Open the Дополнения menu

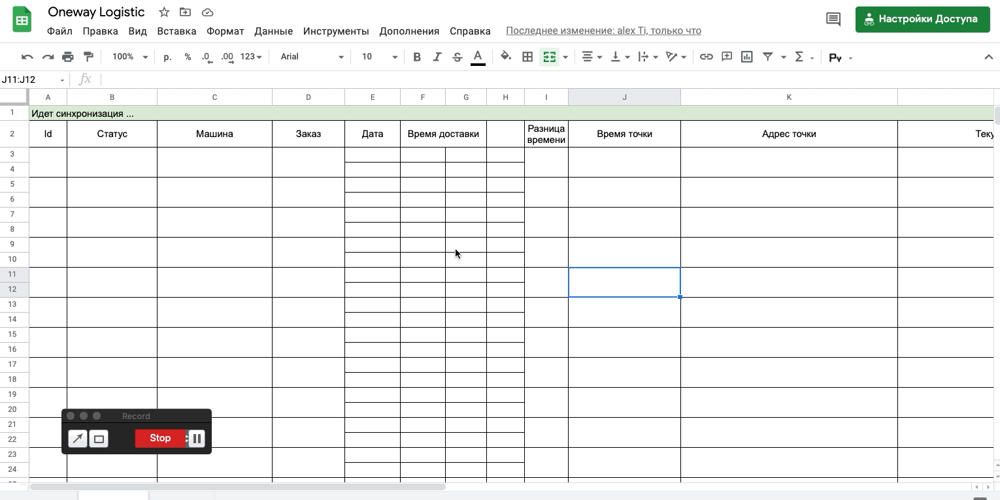tap(409, 31)
